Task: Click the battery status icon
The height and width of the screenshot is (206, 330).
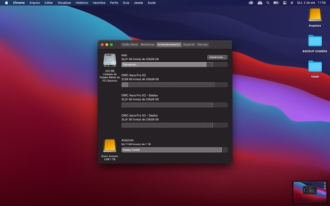Action: tap(276, 3)
